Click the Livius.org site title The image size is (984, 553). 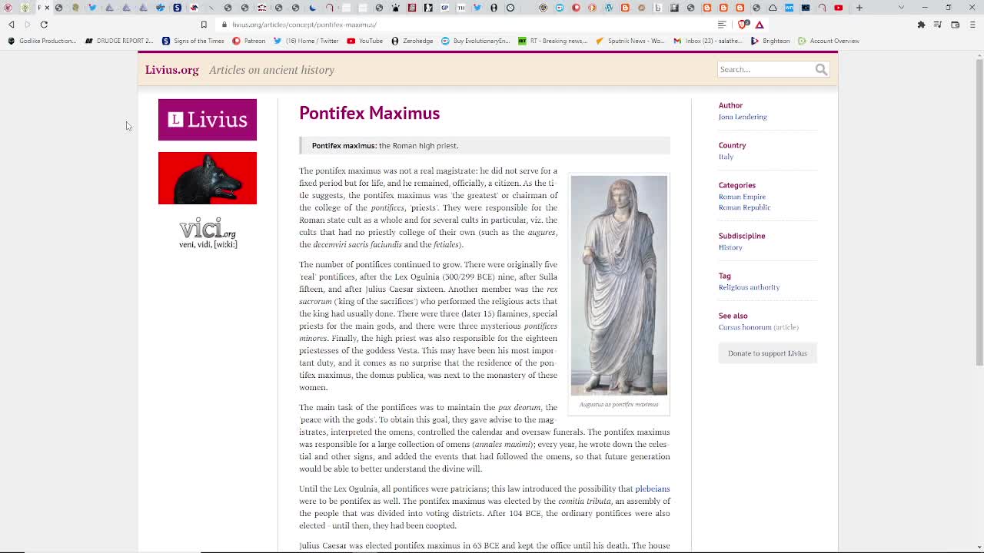click(x=172, y=70)
